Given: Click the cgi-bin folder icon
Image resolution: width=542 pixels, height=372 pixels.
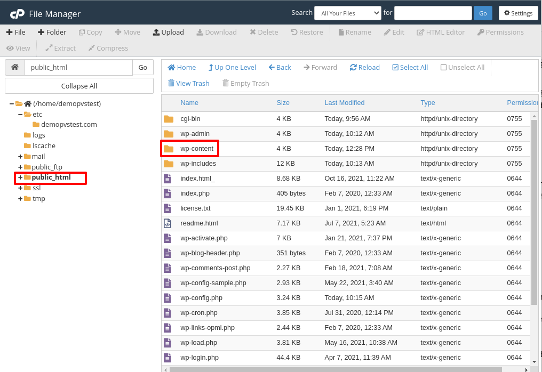Looking at the screenshot, I should point(169,119).
